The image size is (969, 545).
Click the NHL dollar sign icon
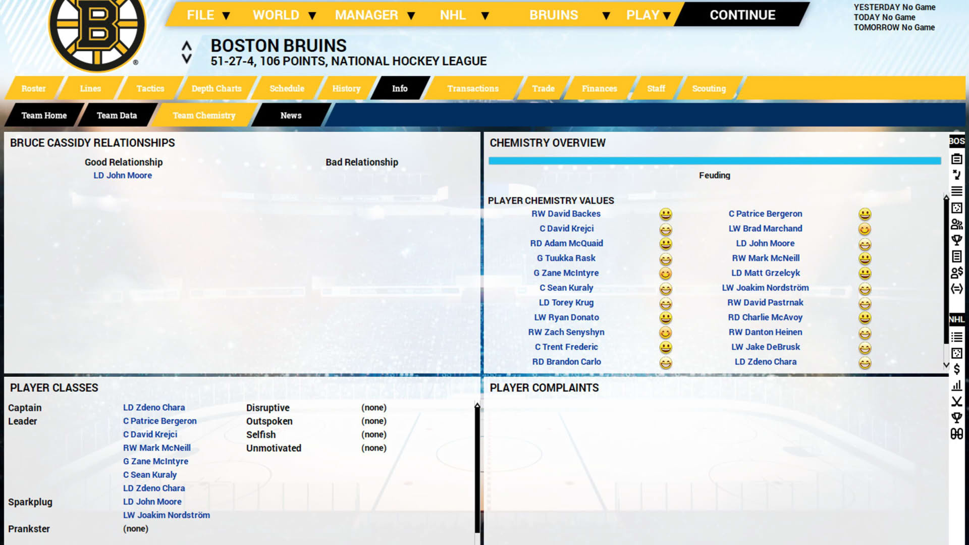pos(956,369)
